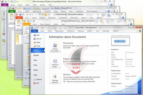Click Add an author under Related People

(130, 88)
